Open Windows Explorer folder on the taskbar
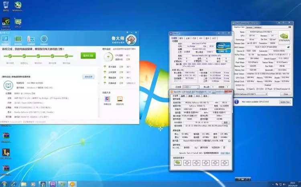This screenshot has width=301, height=187. click(24, 184)
